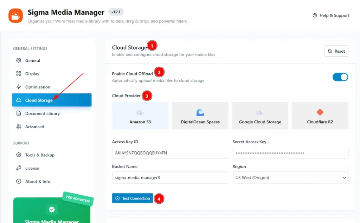Click the Sigma Media Manager logo icon
Screen dimensions: 360x223
point(15,15)
